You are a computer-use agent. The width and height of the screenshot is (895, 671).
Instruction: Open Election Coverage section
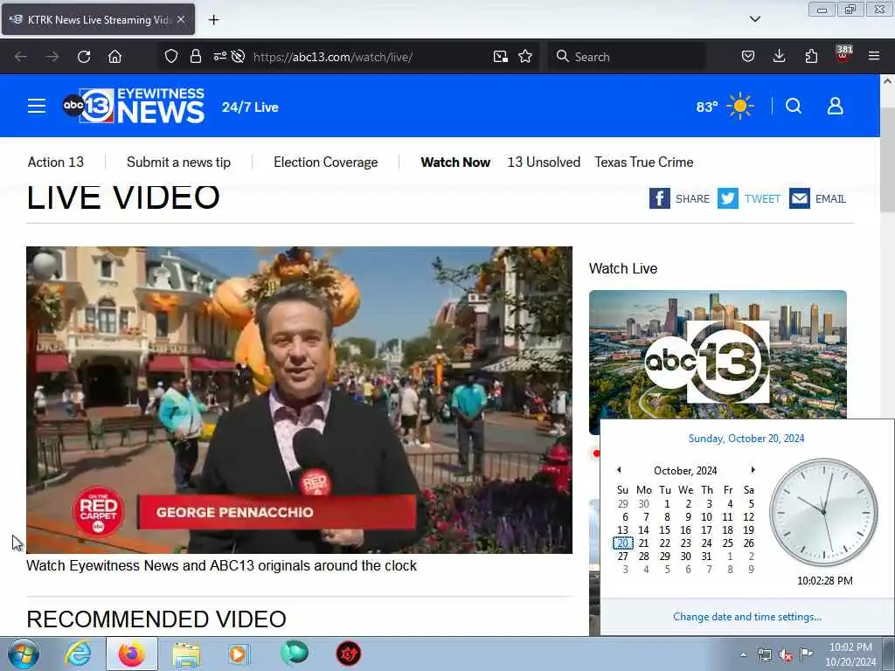pyautogui.click(x=325, y=162)
